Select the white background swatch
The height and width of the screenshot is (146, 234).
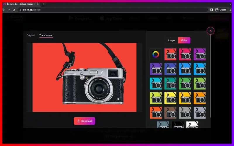(192, 125)
